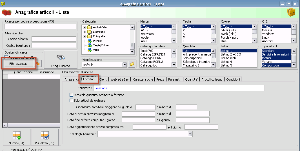Click the Taglia/Colore category cubes icon
The width and height of the screenshot is (300, 151).
pyautogui.click(x=90, y=45)
